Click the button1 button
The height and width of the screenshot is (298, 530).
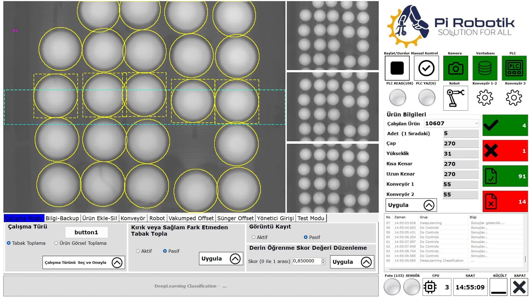(x=86, y=232)
